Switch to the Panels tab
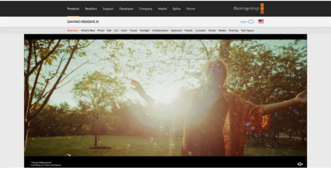Viewport: 331px width, 169px height. tap(189, 30)
